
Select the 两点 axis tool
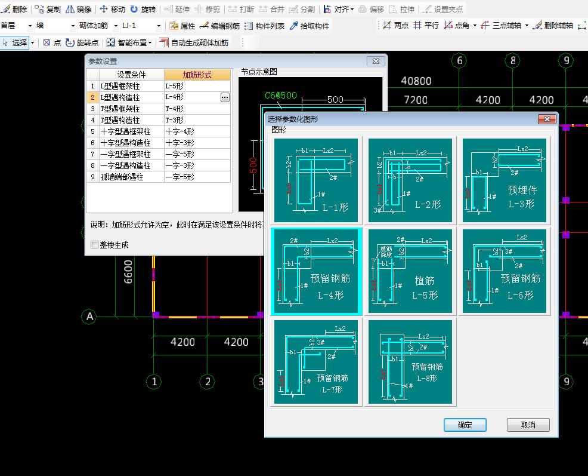[x=395, y=25]
